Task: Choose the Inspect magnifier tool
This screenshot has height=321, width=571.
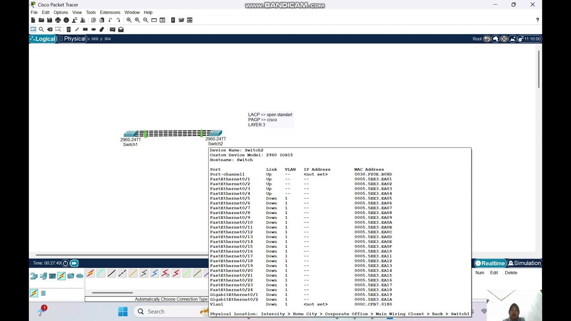Action: point(41,29)
